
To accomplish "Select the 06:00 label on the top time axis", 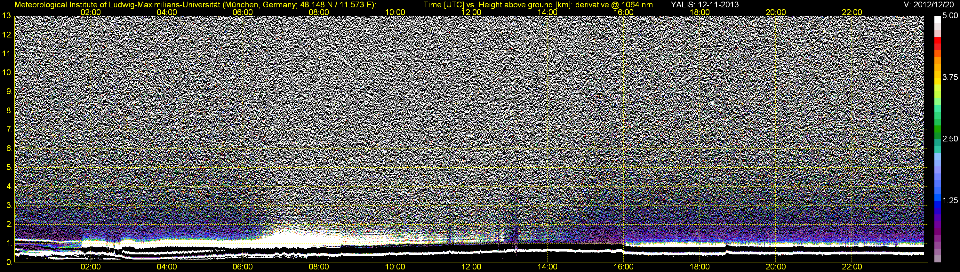I will [x=243, y=12].
